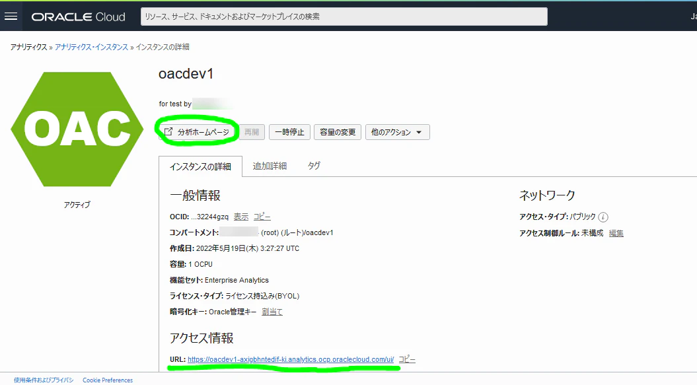Click the capacity value 1 OCPU
The width and height of the screenshot is (697, 385).
click(200, 264)
